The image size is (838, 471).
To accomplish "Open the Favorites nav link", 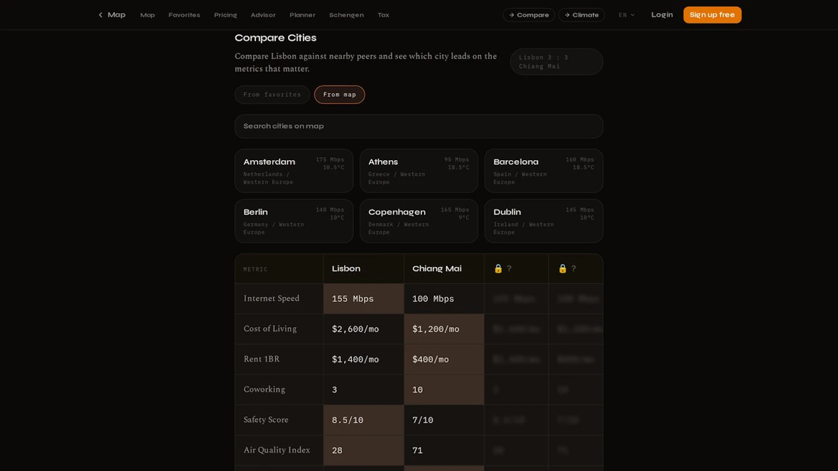I will click(x=184, y=15).
